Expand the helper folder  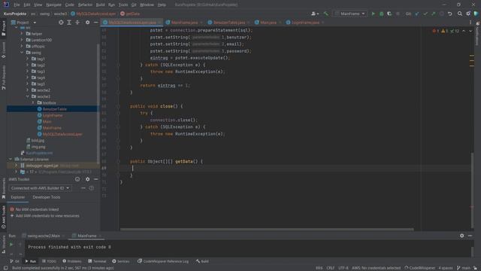pos(22,34)
